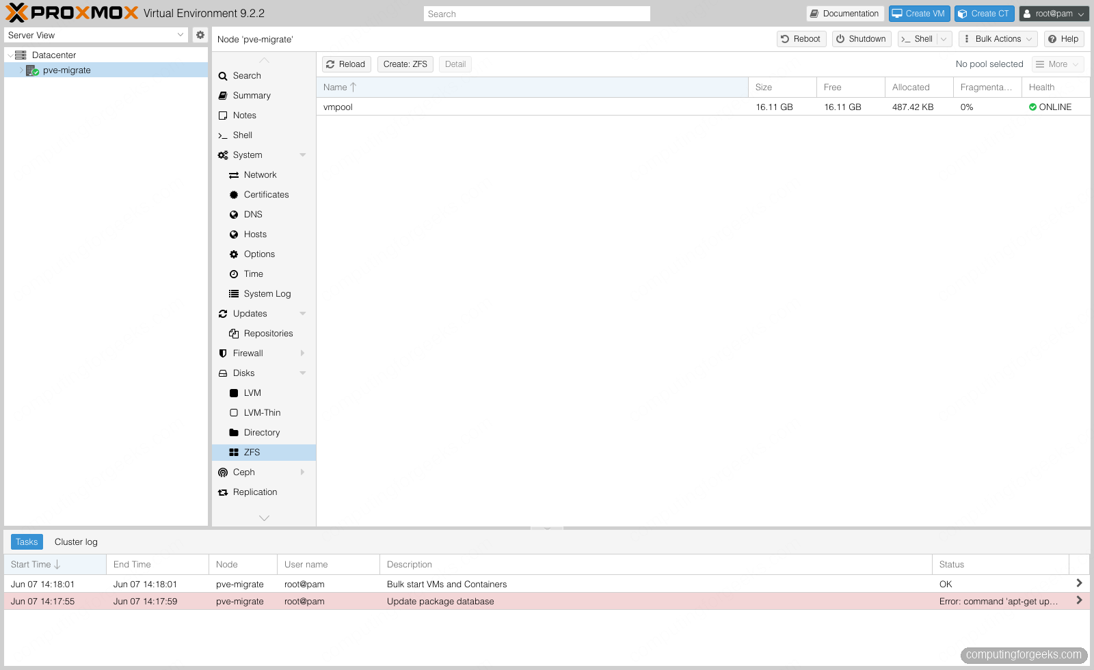
Task: Click the Updates refresh icon
Action: coord(223,314)
